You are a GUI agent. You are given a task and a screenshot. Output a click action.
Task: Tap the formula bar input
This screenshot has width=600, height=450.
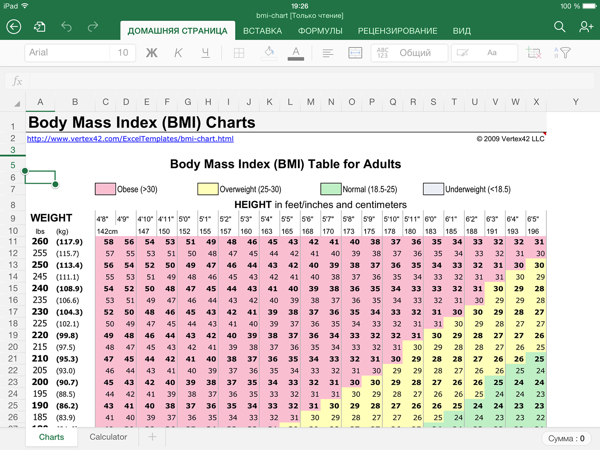pos(312,81)
